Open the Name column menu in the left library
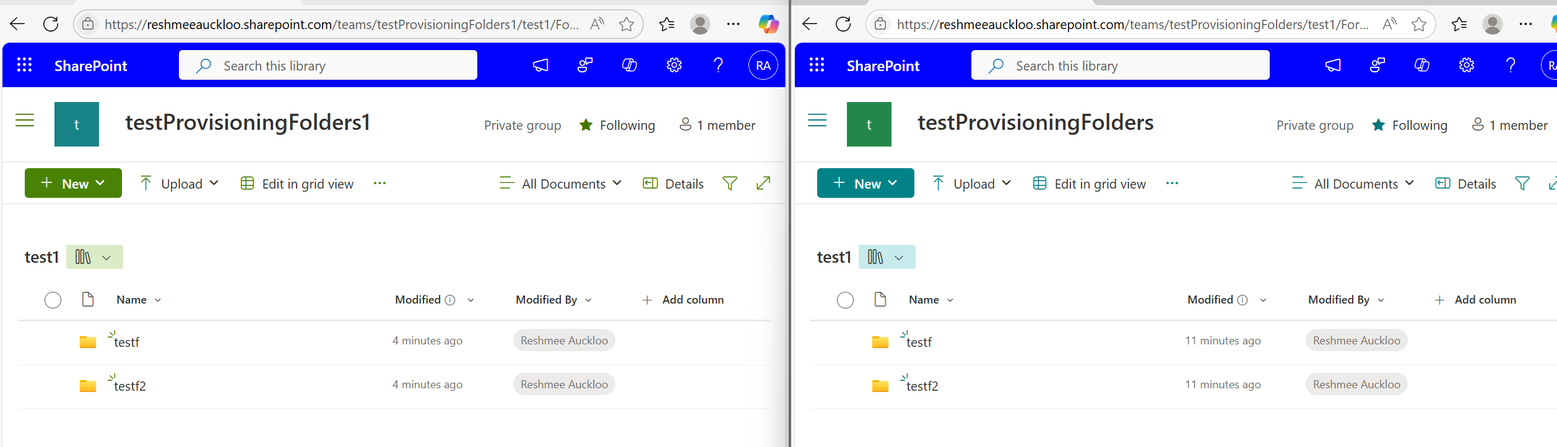The height and width of the screenshot is (447, 1557). (139, 300)
